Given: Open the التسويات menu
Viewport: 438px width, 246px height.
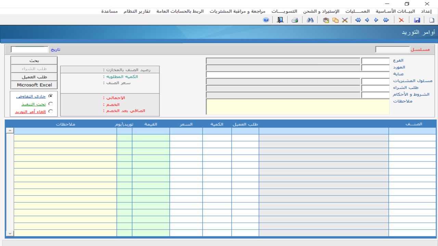Looking at the screenshot, I should click(x=284, y=11).
